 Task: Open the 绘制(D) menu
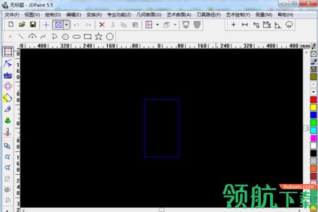tap(53, 15)
